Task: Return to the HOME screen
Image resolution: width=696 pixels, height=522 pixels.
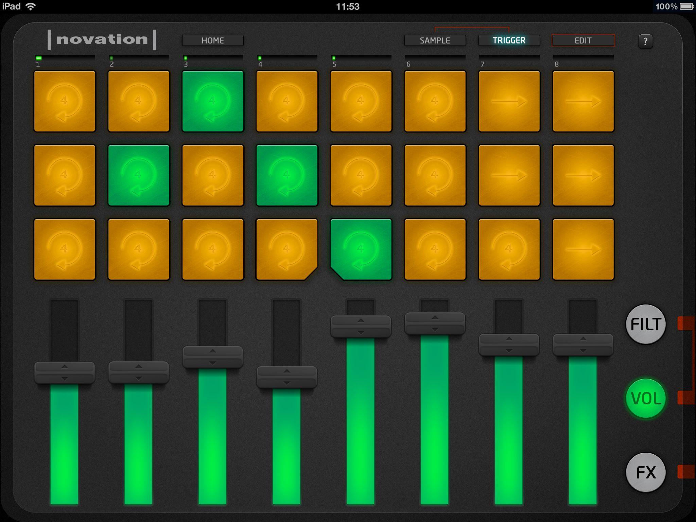Action: (212, 40)
